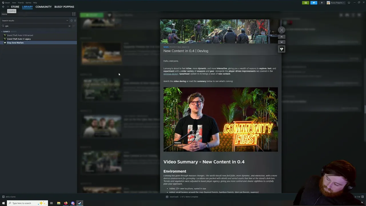Go forward with the right arrow

tap(8, 7)
